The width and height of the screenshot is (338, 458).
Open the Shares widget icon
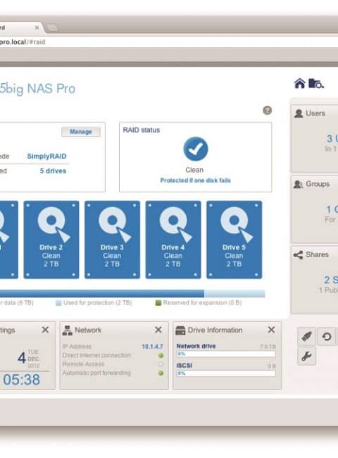click(x=298, y=255)
